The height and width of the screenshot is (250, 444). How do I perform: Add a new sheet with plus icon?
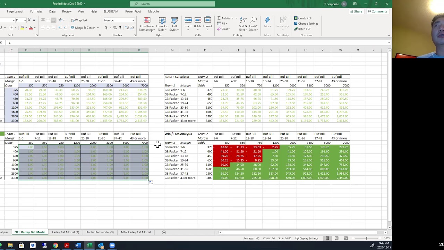pos(164,232)
